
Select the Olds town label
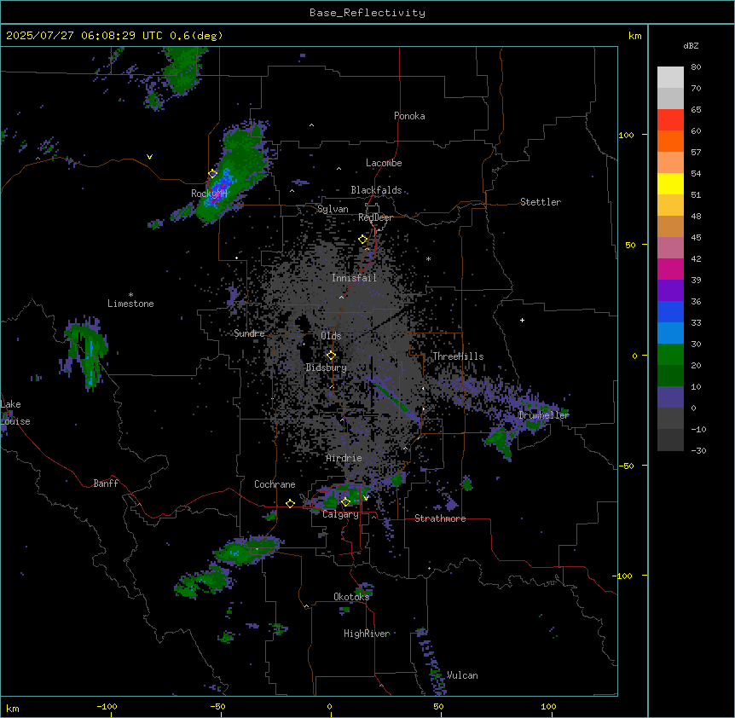tap(331, 336)
